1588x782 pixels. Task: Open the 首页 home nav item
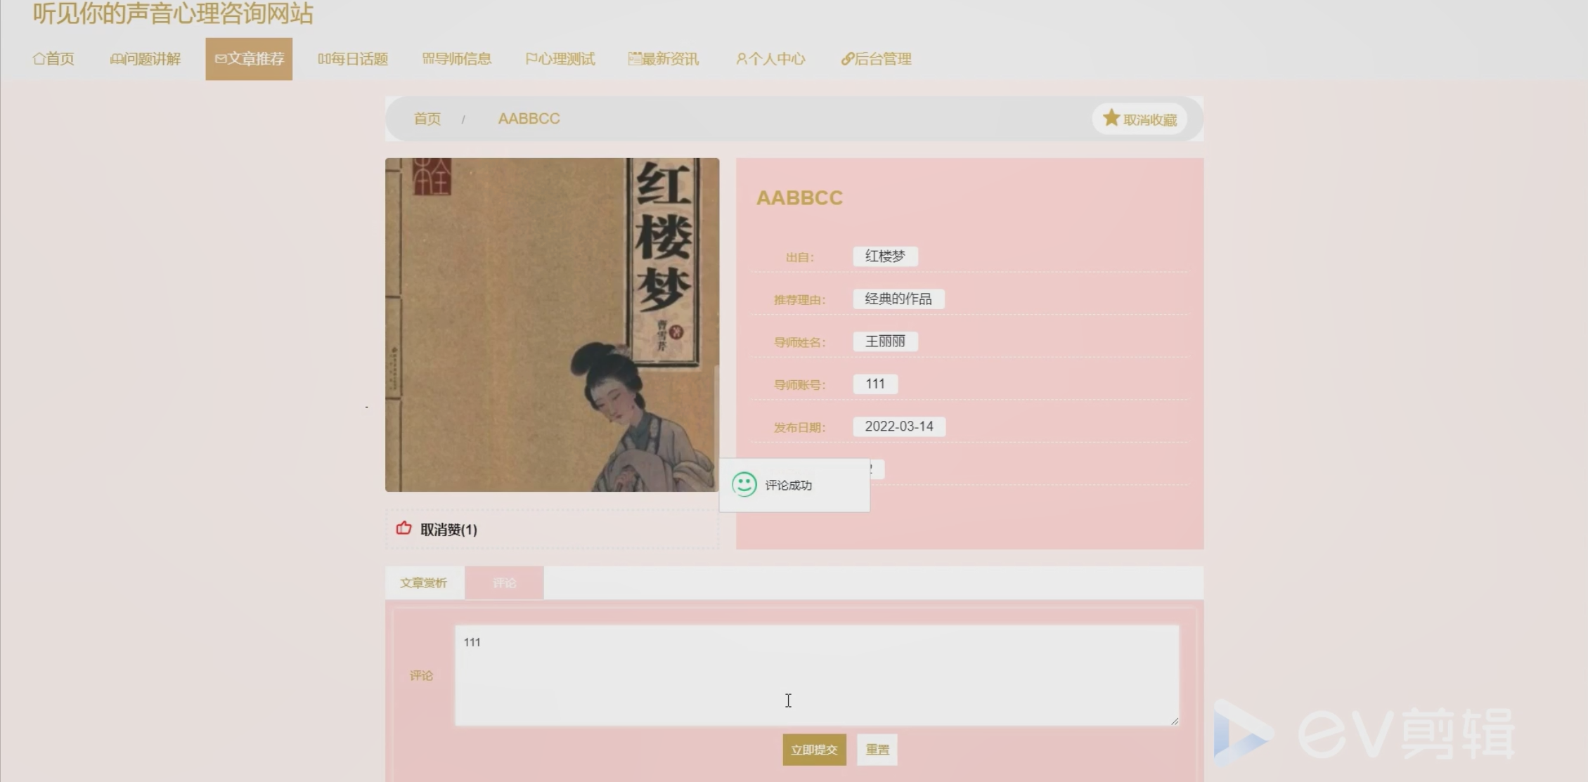click(x=53, y=59)
